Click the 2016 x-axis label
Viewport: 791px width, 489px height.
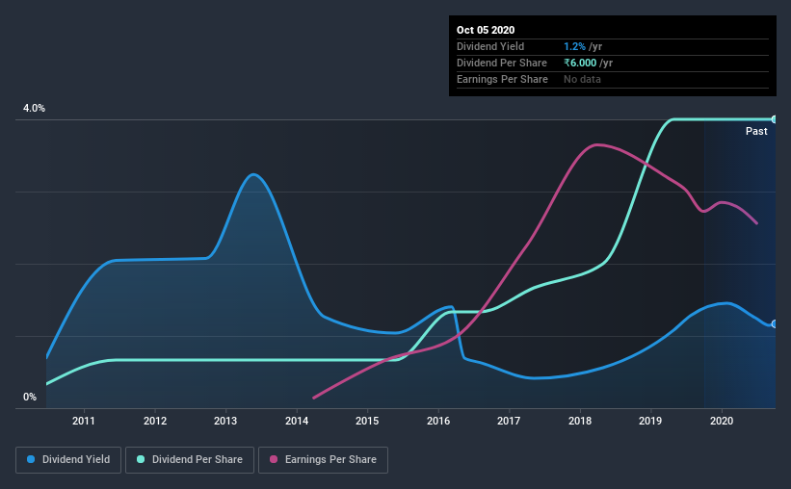click(x=437, y=421)
